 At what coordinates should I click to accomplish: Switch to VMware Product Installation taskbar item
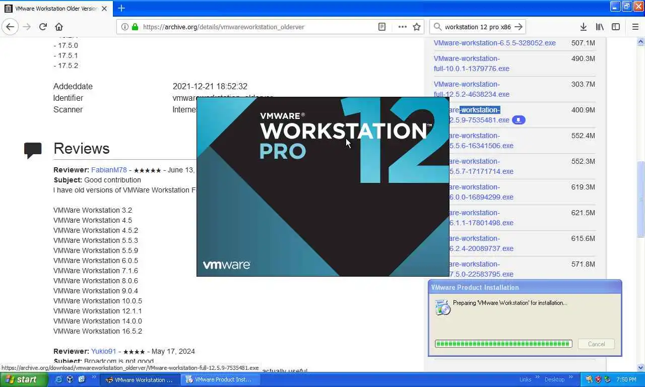click(x=220, y=379)
